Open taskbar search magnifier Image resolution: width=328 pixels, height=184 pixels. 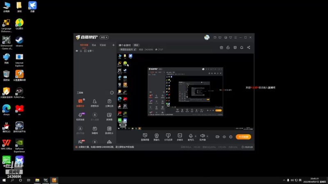(12, 180)
